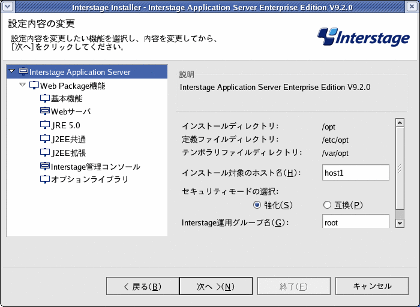Click the /etc/opt definition directory value

pyautogui.click(x=335, y=140)
